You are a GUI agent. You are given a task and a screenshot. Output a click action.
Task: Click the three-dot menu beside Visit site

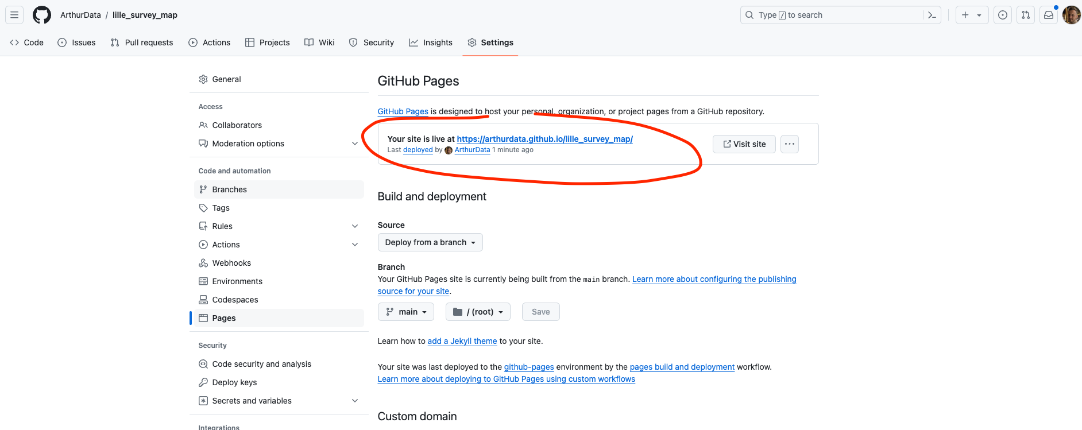[790, 144]
